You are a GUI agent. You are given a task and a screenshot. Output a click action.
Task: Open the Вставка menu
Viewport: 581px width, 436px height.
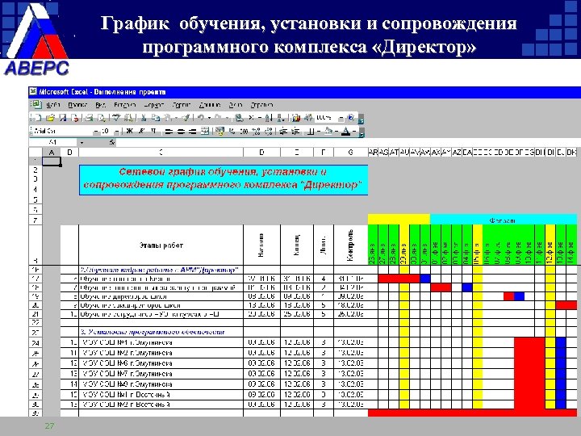[x=124, y=105]
